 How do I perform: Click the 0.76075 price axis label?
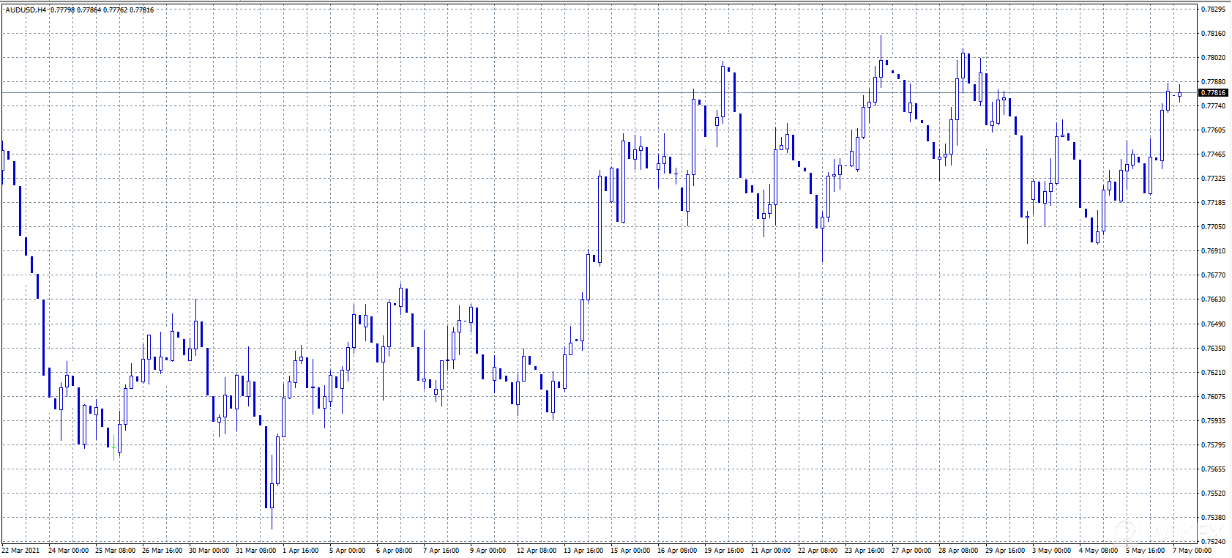point(1213,397)
